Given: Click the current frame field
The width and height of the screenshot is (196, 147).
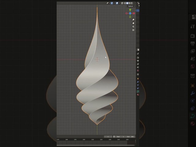Looking at the screenshot, I should (x=108, y=137).
